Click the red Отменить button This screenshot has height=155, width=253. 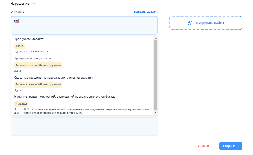click(205, 146)
